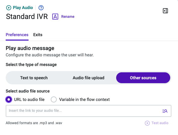Open the Preferences tab
This screenshot has width=178, height=135.
(17, 35)
